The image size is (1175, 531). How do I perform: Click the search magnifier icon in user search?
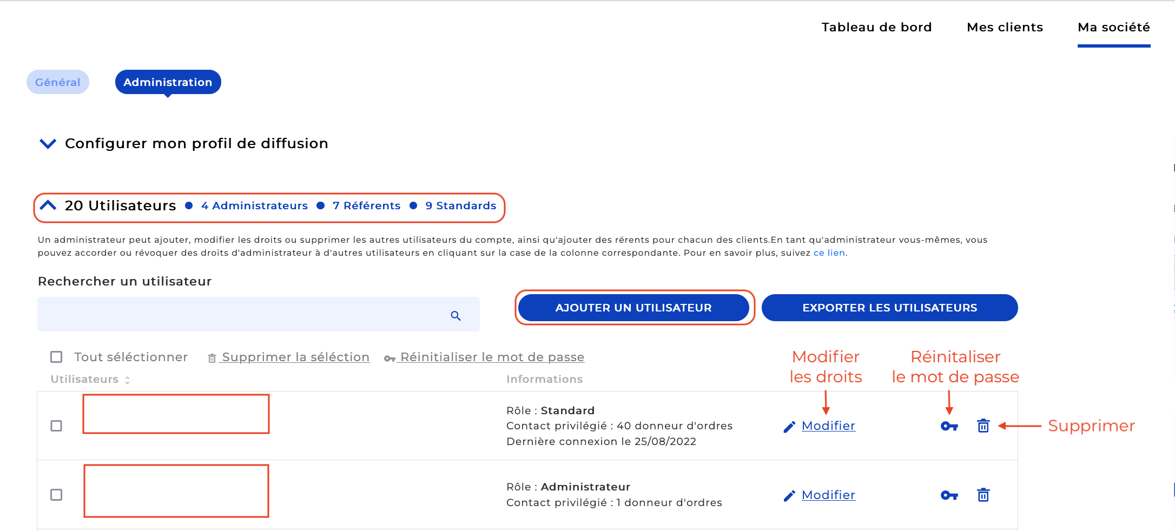point(456,316)
